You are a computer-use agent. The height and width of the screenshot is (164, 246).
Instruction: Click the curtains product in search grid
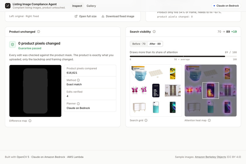(172, 90)
